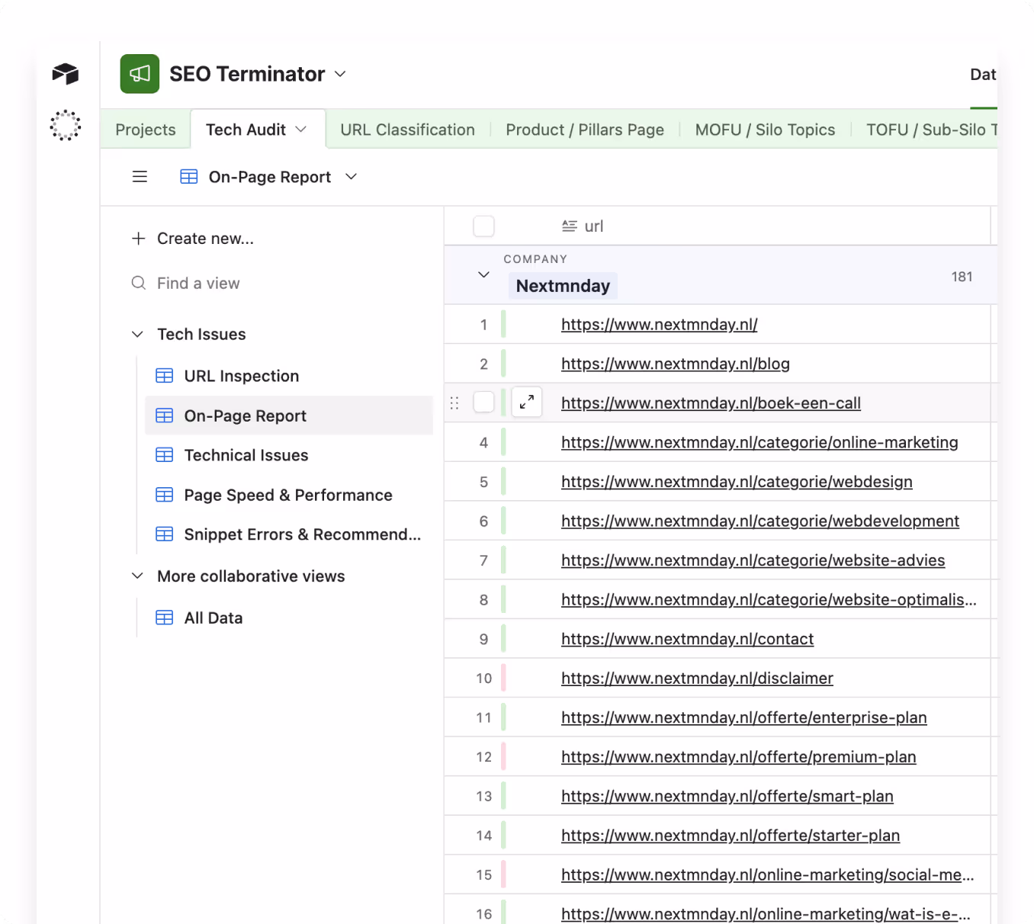Select On-Page Report view in sidebar
This screenshot has height=924, width=1034.
tap(289, 415)
